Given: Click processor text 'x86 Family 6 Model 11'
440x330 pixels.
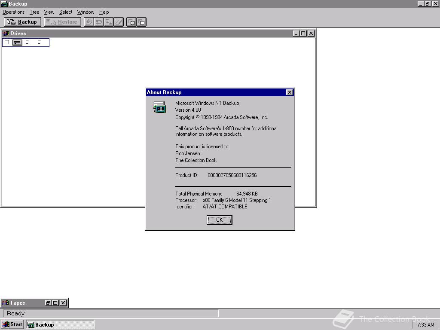Looking at the screenshot, I should click(225, 200).
